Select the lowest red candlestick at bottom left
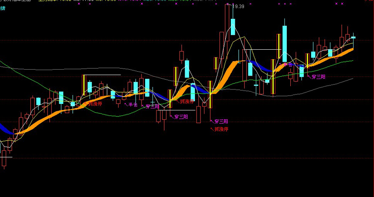 (4, 158)
